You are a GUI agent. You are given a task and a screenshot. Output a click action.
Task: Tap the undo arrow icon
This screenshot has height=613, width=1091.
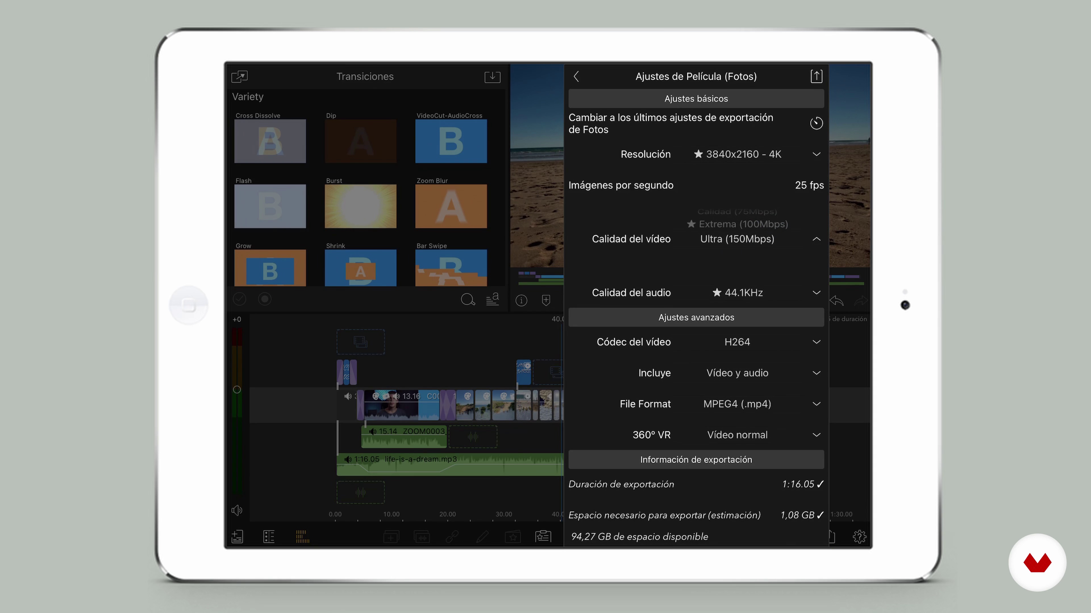pos(836,301)
